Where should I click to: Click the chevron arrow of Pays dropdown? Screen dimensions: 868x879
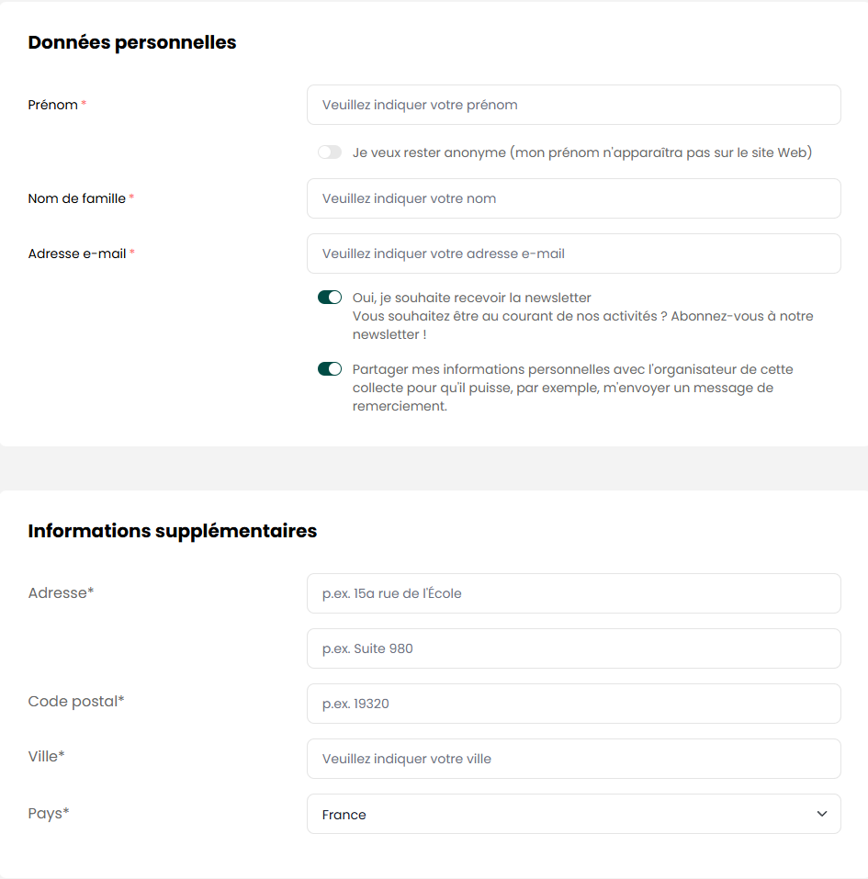821,814
